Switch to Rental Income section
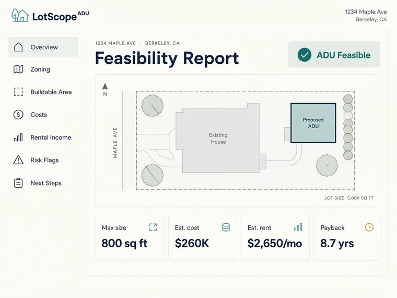Image resolution: width=397 pixels, height=298 pixels. click(x=43, y=137)
